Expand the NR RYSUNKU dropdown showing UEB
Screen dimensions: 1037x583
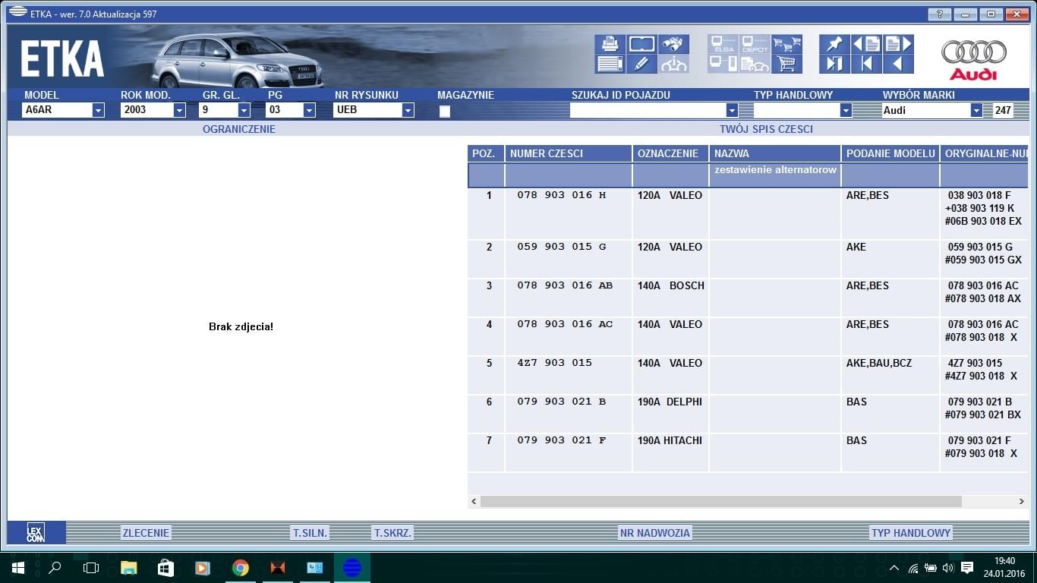pyautogui.click(x=408, y=110)
